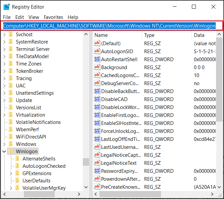This screenshot has height=199, width=224.
Task: Expand the Virtualization key
Action: pyautogui.click(x=4, y=115)
